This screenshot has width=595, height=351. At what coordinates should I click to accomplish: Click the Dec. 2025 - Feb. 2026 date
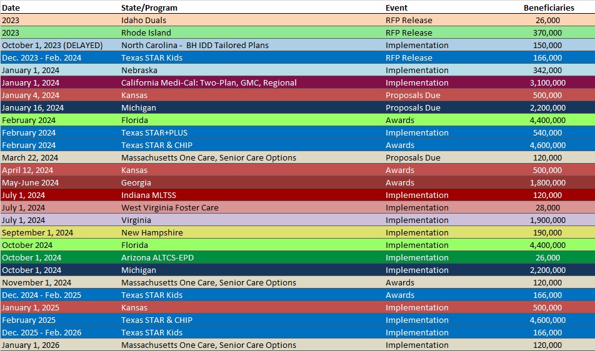click(41, 333)
